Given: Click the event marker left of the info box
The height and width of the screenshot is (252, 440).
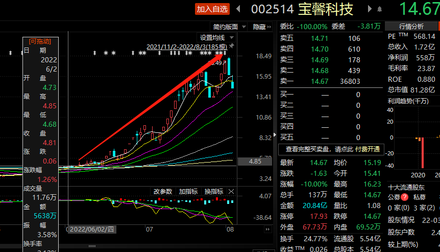Looking at the screenshot, I should [10, 53].
